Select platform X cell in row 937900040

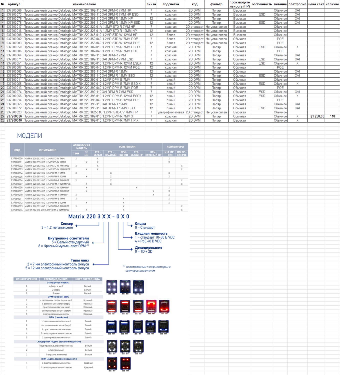coord(297,120)
